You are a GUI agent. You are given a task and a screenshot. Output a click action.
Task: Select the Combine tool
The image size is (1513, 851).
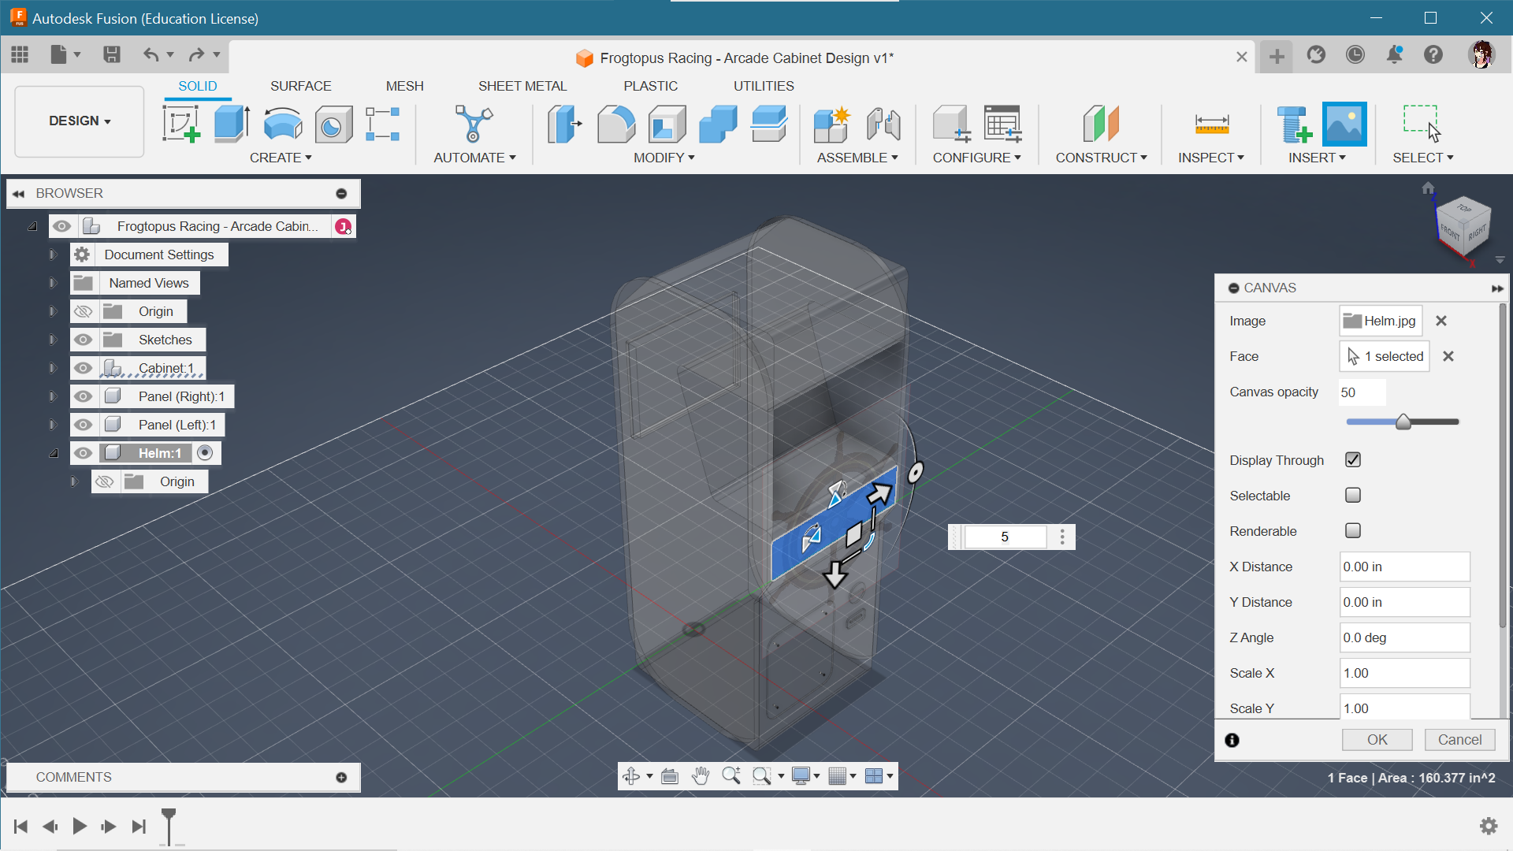point(718,124)
